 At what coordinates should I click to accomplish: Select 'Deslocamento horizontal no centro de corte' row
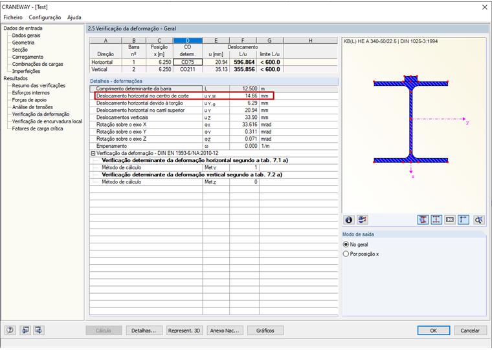click(x=214, y=96)
